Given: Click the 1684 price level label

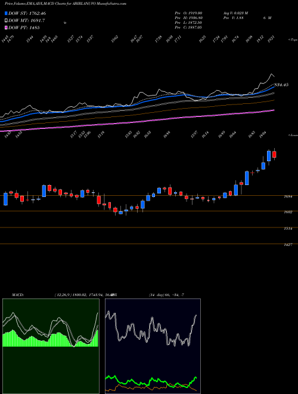Looking at the screenshot, I should click(288, 197).
